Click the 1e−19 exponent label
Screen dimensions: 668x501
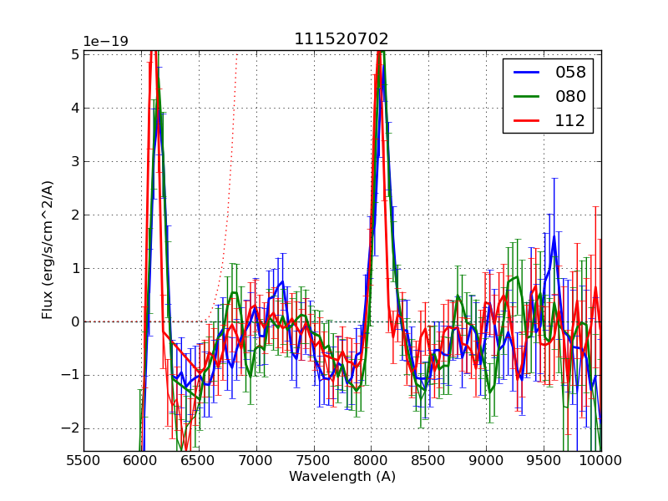pyautogui.click(x=105, y=42)
